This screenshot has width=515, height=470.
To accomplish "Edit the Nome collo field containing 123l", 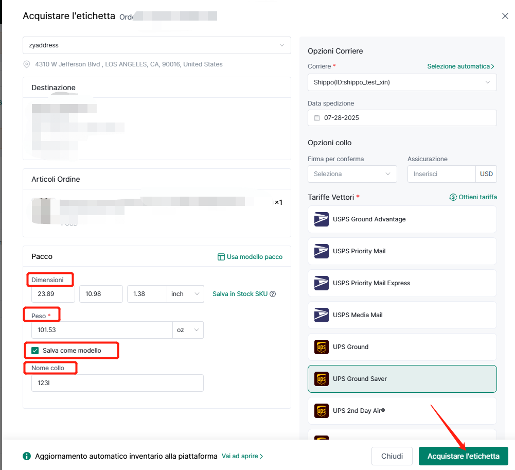I will (117, 383).
